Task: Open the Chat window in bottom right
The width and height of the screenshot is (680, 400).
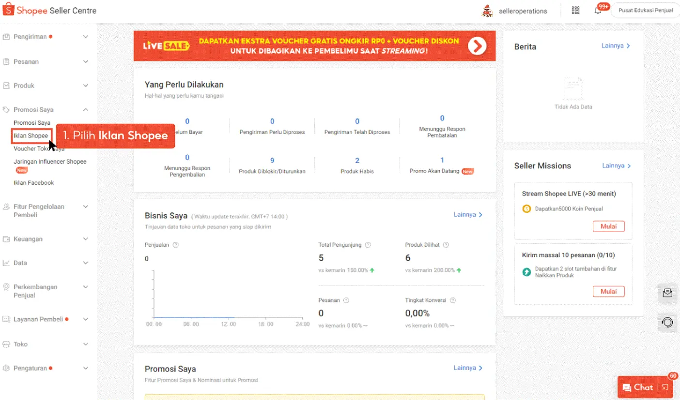Action: 638,387
